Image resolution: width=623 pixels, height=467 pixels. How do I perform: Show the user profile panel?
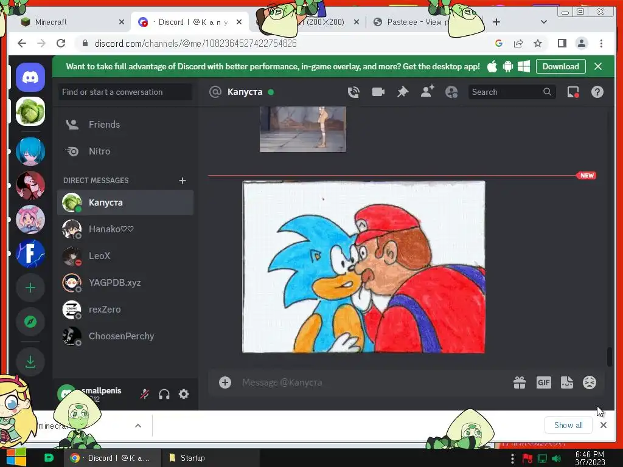pyautogui.click(x=451, y=92)
